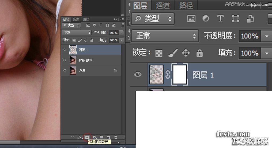Image resolution: width=272 pixels, height=148 pixels.
Task: Click the fx layer style icon
Action: point(80,137)
